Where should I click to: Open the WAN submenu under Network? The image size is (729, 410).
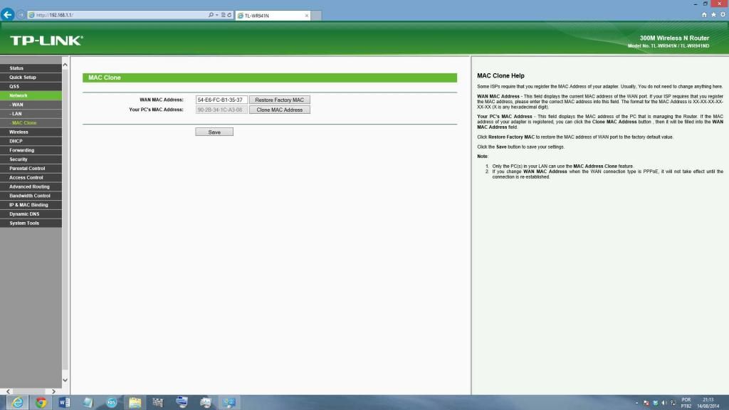click(x=31, y=105)
